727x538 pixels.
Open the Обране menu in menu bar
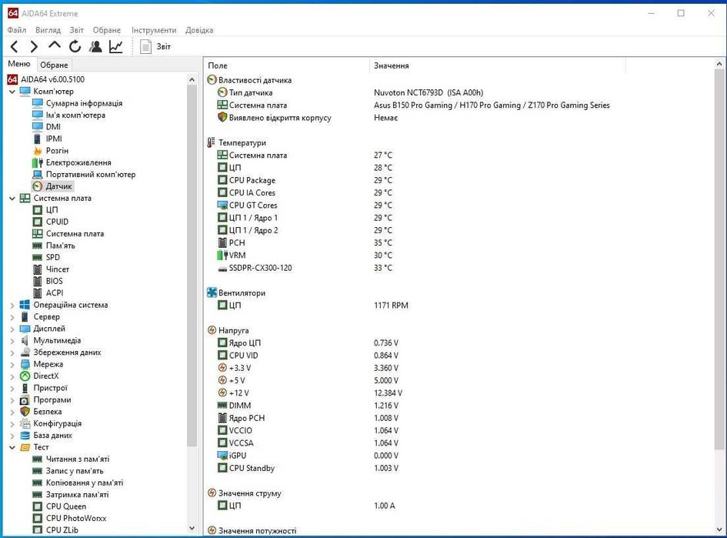(107, 30)
